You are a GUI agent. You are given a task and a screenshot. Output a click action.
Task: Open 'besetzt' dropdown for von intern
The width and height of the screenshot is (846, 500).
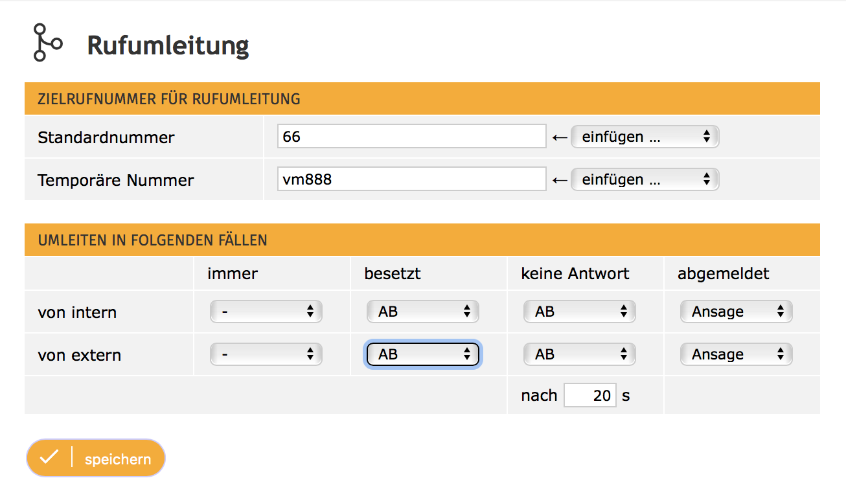click(423, 312)
